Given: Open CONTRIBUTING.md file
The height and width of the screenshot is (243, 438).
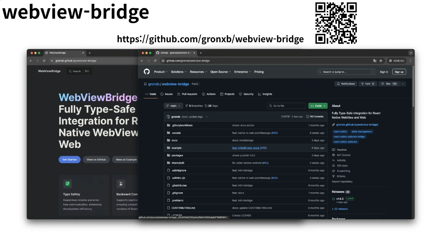Looking at the screenshot, I should click(x=183, y=208).
